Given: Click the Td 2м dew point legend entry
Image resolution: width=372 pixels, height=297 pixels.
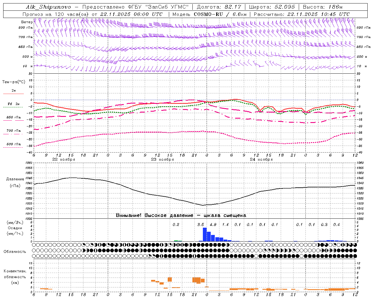Looking at the screenshot, I should 14,104.
